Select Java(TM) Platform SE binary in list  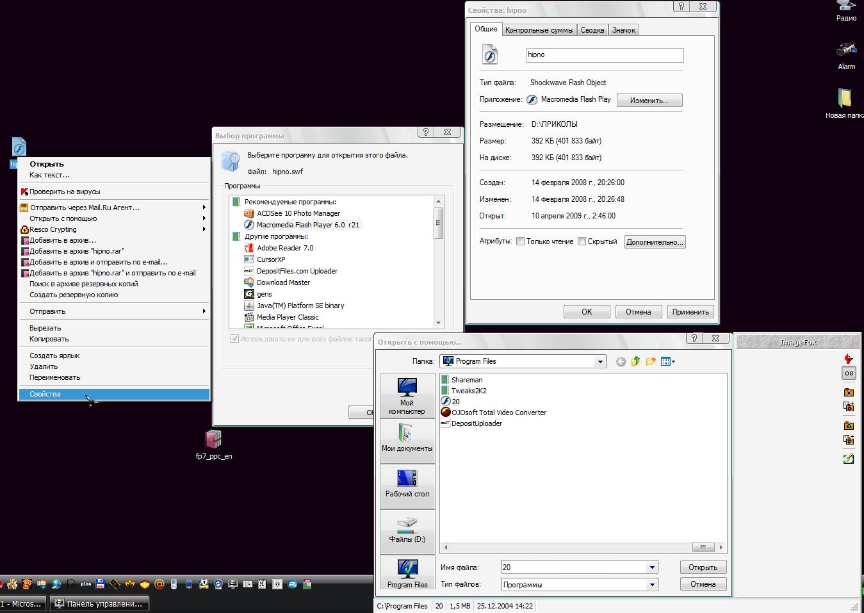pyautogui.click(x=300, y=306)
